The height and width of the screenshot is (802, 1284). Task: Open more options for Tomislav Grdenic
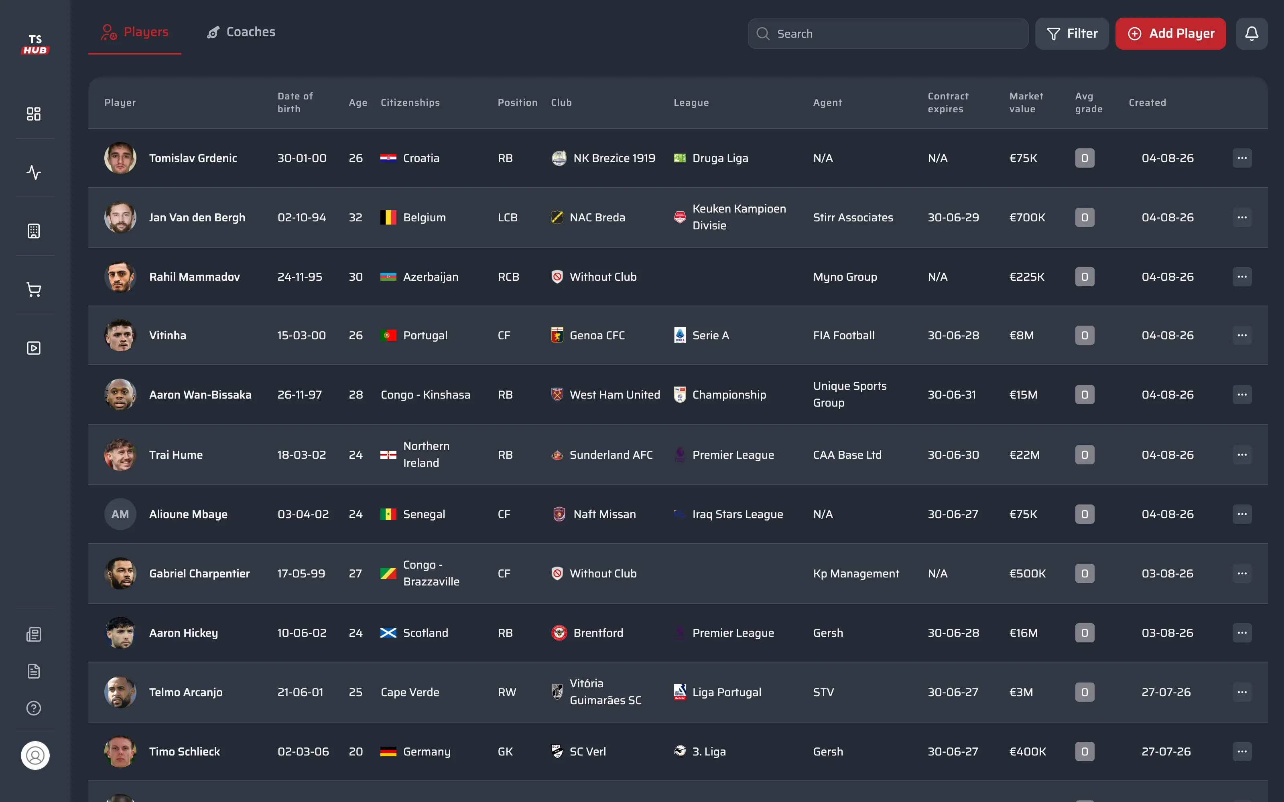point(1241,158)
